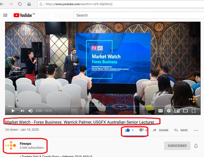Click the browser forward arrow

click(11, 4)
